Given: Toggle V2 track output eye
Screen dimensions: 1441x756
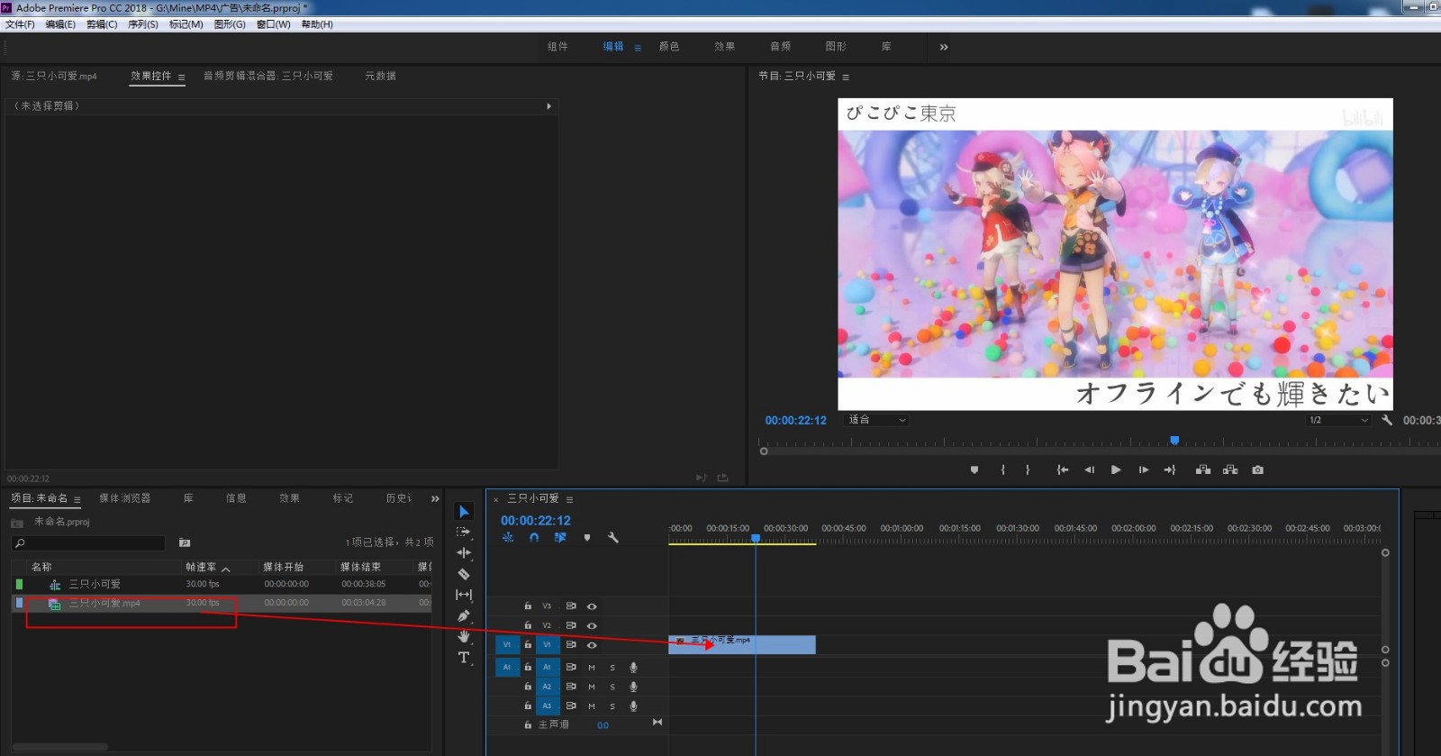Looking at the screenshot, I should point(592,625).
